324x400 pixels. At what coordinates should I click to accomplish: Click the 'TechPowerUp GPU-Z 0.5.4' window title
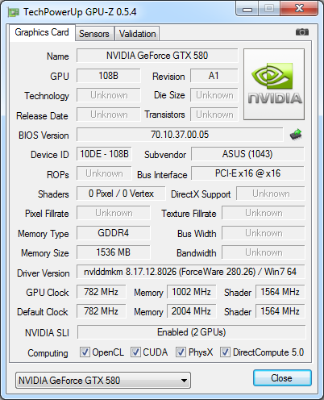(80, 12)
